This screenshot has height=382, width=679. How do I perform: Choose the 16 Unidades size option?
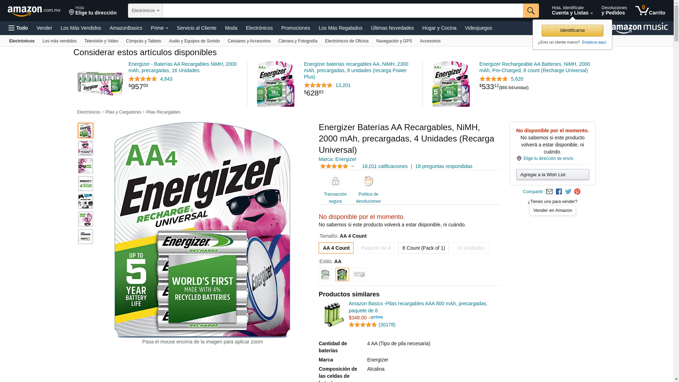tap(470, 248)
